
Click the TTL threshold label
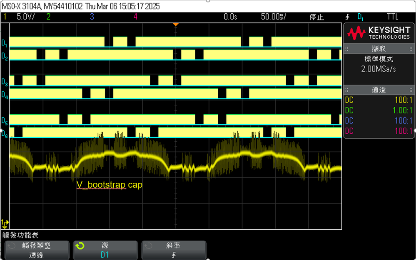click(393, 17)
